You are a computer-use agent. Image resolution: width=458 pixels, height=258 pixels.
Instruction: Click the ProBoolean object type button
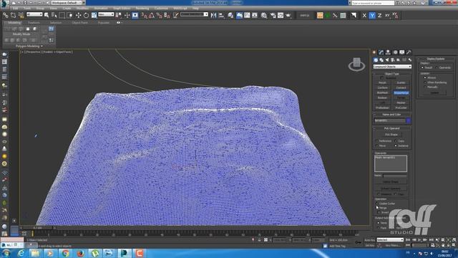(x=382, y=108)
